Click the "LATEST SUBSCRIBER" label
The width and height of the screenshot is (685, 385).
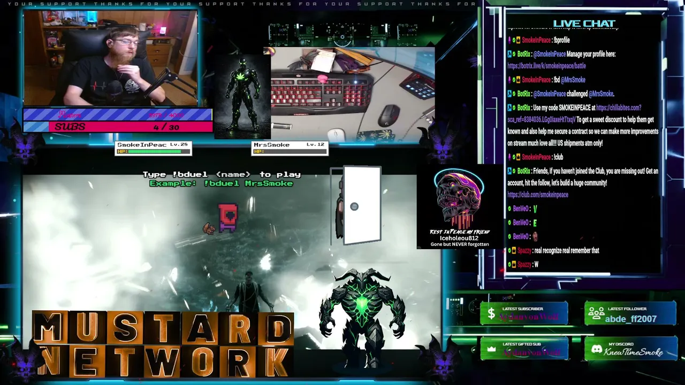523,309
